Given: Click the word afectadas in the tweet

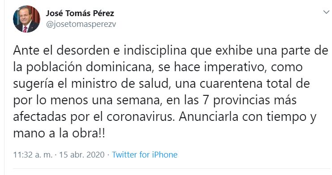Looking at the screenshot, I should 39,117.
